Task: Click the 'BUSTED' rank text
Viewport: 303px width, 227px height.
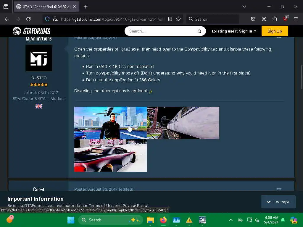Action: pyautogui.click(x=39, y=78)
